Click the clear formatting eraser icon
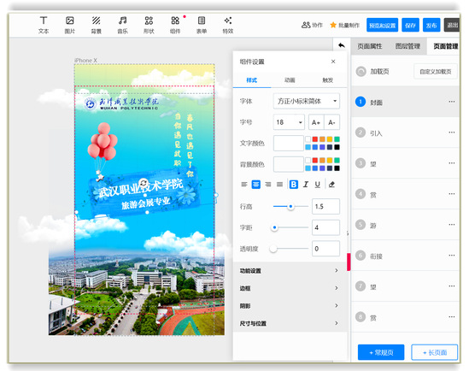469x371 pixels. (x=331, y=185)
